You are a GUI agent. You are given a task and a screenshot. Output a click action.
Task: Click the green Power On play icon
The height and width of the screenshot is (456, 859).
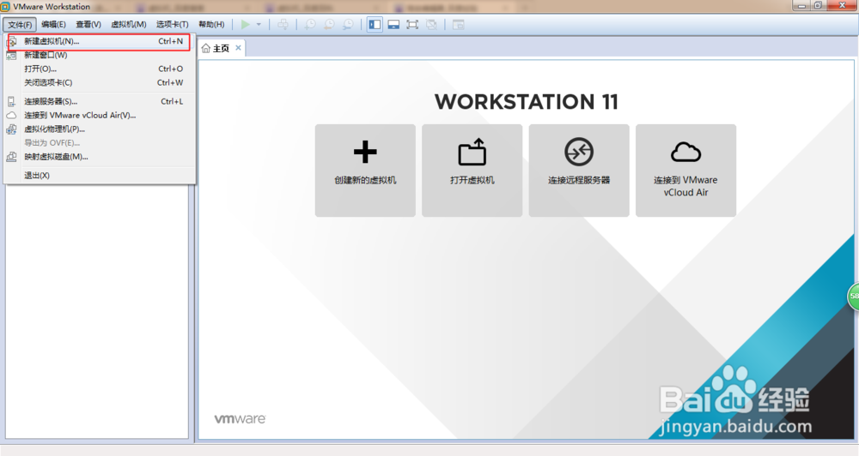click(x=246, y=24)
